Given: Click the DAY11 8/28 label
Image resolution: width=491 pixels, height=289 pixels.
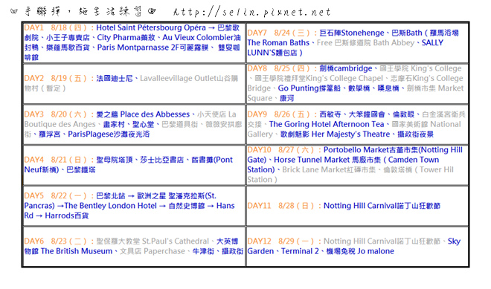Looking at the screenshot, I should [x=270, y=206].
